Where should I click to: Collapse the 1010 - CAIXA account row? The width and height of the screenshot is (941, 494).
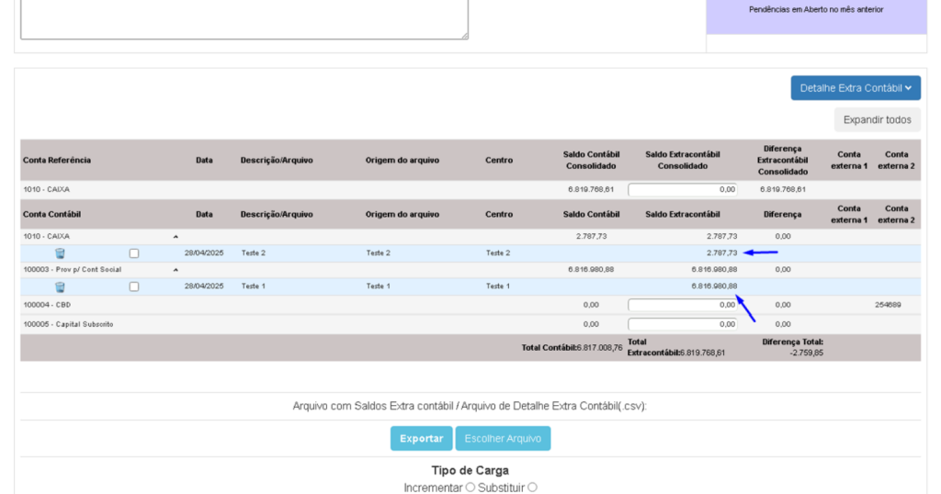pos(176,237)
